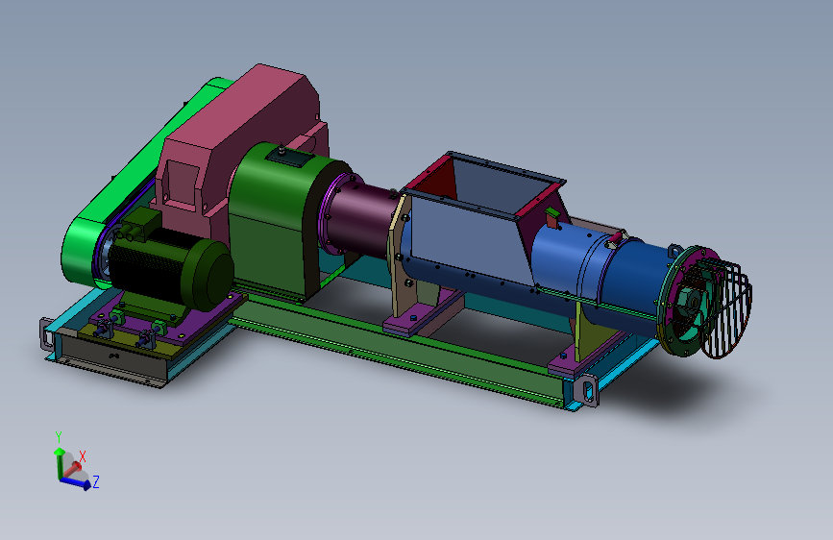Select the lifting lug at right frame end
The width and height of the screenshot is (833, 540).
(x=588, y=391)
